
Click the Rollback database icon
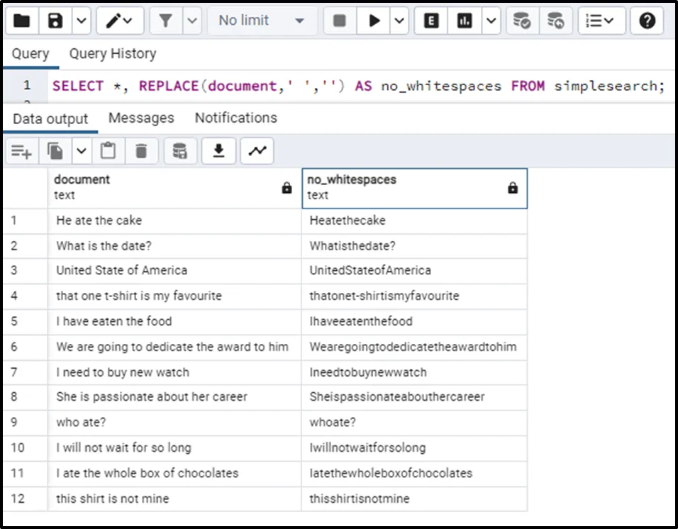(556, 21)
